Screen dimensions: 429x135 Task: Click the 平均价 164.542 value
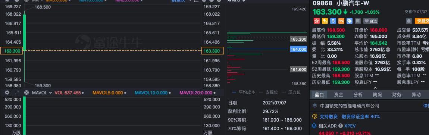(378, 43)
